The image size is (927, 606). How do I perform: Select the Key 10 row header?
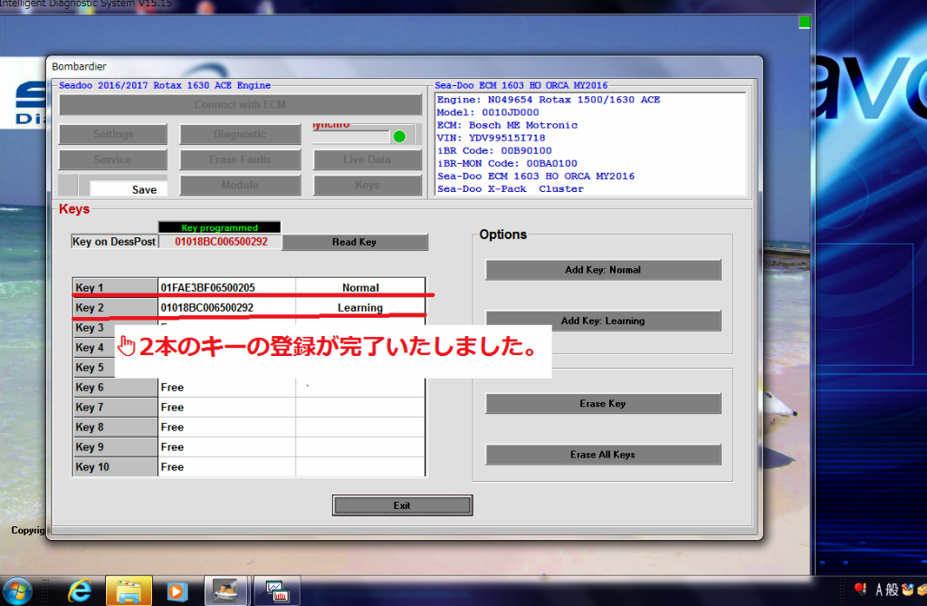pos(115,467)
